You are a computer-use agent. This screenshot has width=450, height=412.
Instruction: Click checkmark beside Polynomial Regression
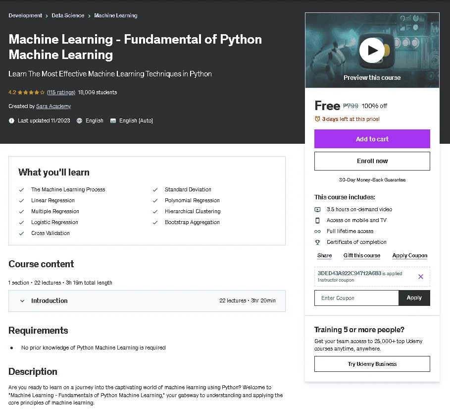point(155,201)
